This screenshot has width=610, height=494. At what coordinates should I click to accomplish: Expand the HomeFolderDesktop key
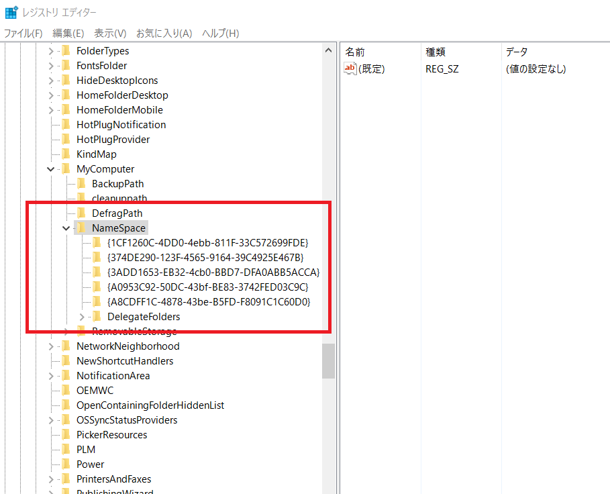[50, 95]
